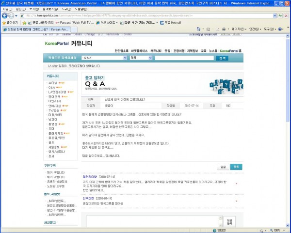Viewport: 291px width, 233px height.
Task: Expand the 제목 search-field dropdown
Action: point(151,58)
